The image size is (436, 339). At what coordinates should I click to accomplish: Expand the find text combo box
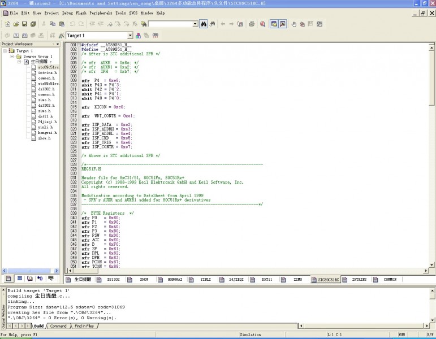[195, 24]
